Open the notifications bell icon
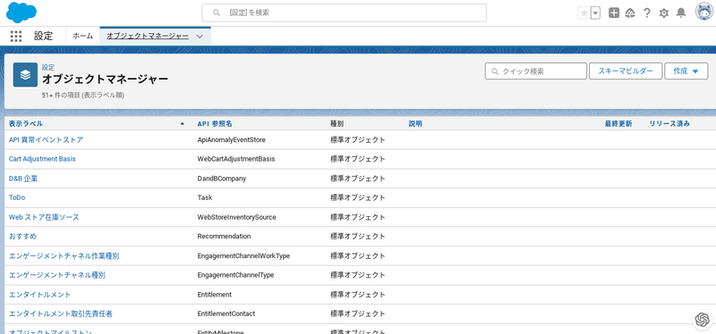Viewport: 716px width, 334px height. point(681,13)
